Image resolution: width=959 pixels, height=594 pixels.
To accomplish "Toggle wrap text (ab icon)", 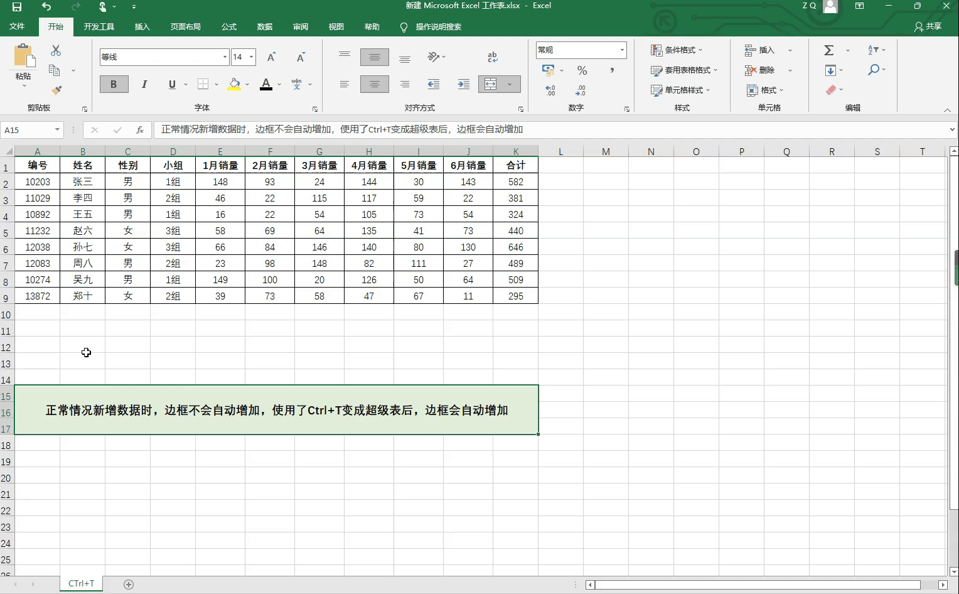I will [493, 57].
